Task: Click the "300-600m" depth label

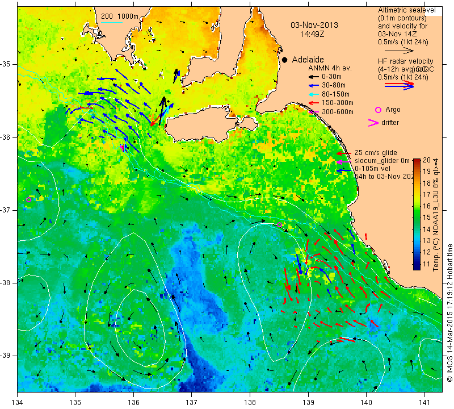Action: tap(338, 112)
